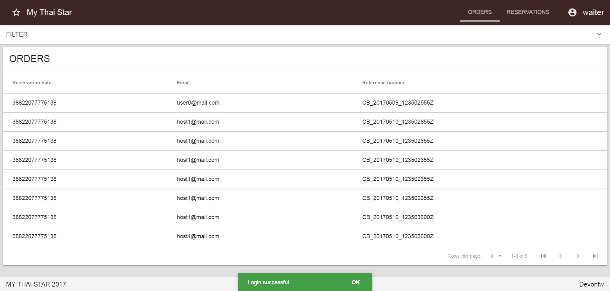Select reference CB_20170509_123502555Z
Screen dimensions: 610x291
coord(398,103)
